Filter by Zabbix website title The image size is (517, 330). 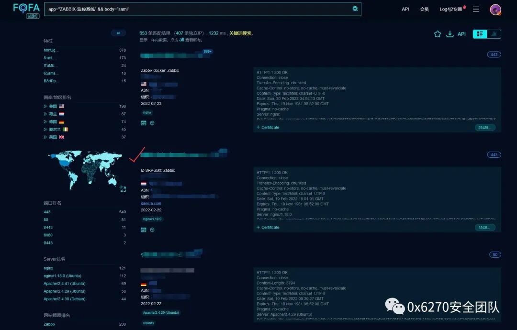pos(49,324)
